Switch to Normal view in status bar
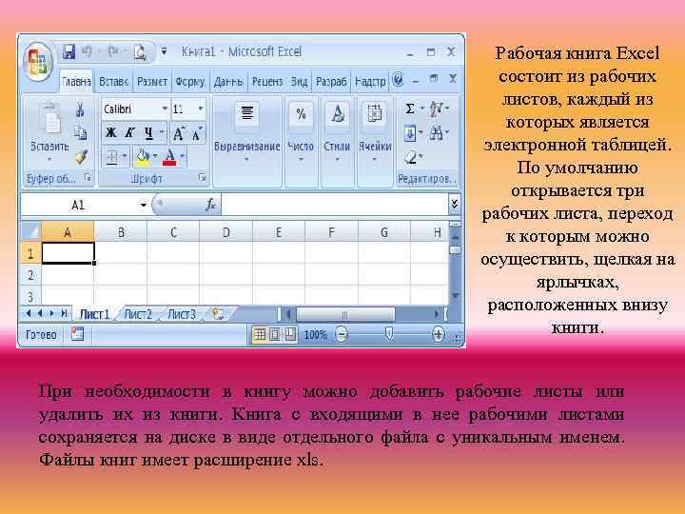This screenshot has height=514, width=685. [x=260, y=335]
